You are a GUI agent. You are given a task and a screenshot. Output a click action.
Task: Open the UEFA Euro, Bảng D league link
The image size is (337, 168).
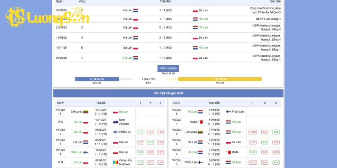coord(268,19)
